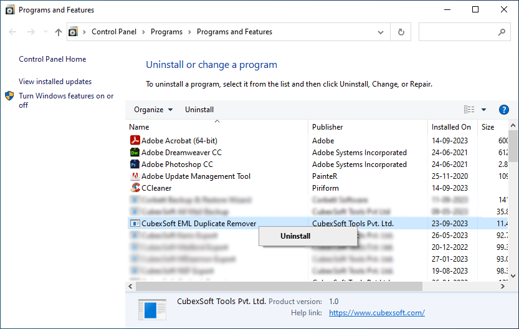Click the Adobe Dreamweaver CC icon
Viewport: 519px width, 329px height.
click(x=135, y=152)
